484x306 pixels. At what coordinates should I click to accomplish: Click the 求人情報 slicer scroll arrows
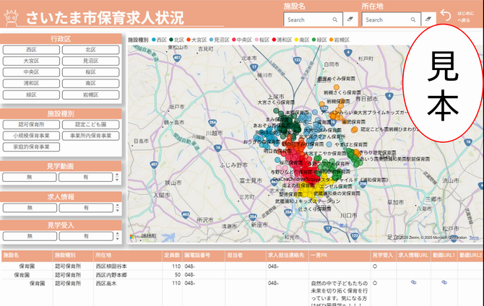[x=116, y=206]
